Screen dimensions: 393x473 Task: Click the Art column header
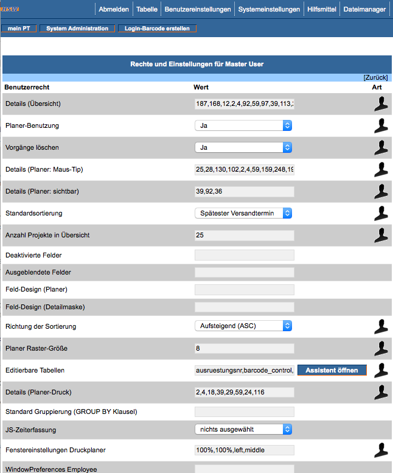pyautogui.click(x=377, y=87)
